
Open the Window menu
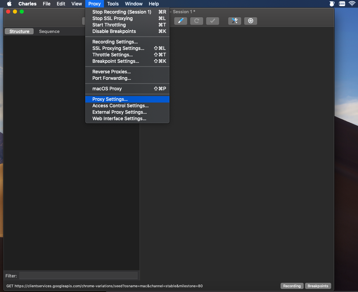133,4
